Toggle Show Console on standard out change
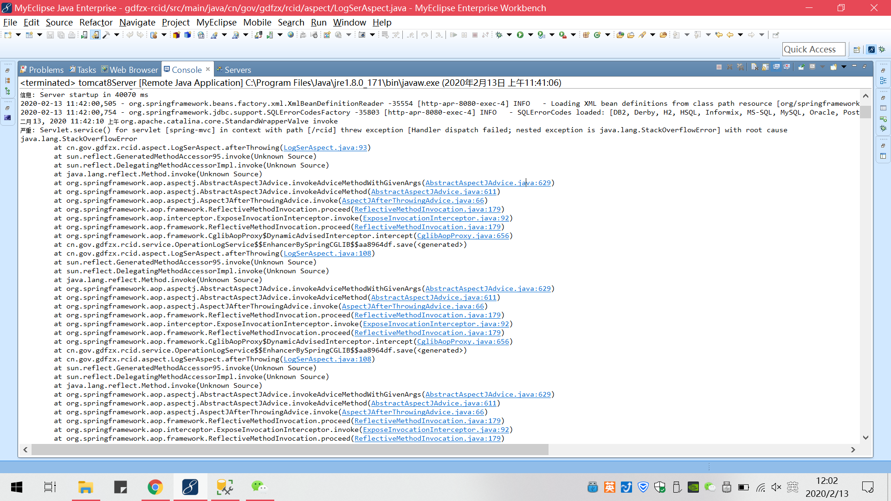 pos(776,67)
